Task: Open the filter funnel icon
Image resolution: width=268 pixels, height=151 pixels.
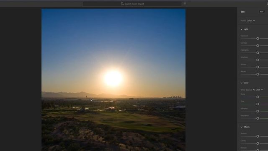Action: (185, 4)
